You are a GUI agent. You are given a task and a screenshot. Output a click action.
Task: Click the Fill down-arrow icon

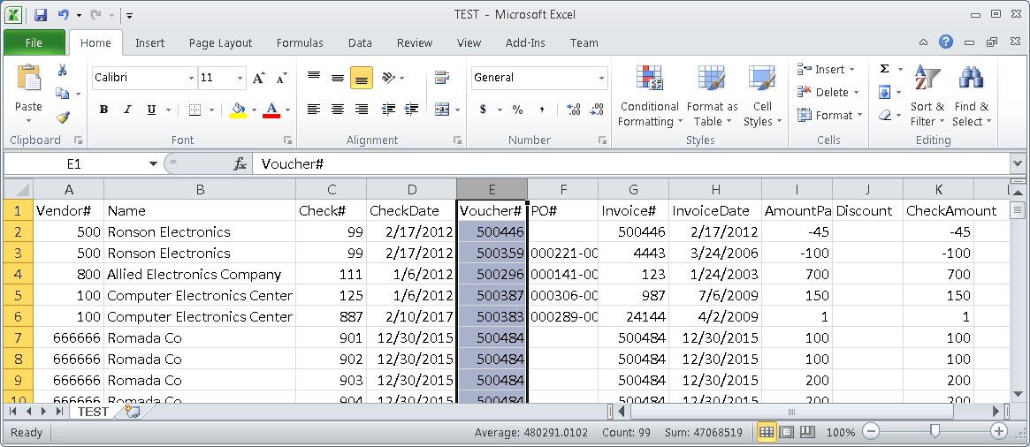click(x=884, y=92)
